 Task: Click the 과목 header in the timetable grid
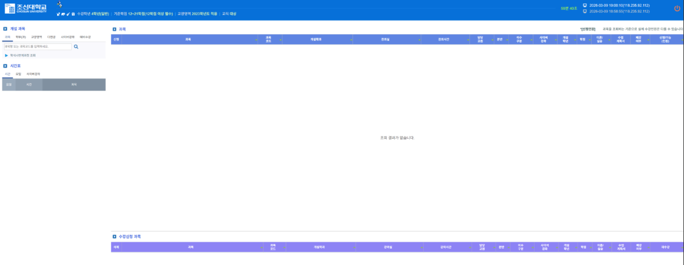pos(74,84)
